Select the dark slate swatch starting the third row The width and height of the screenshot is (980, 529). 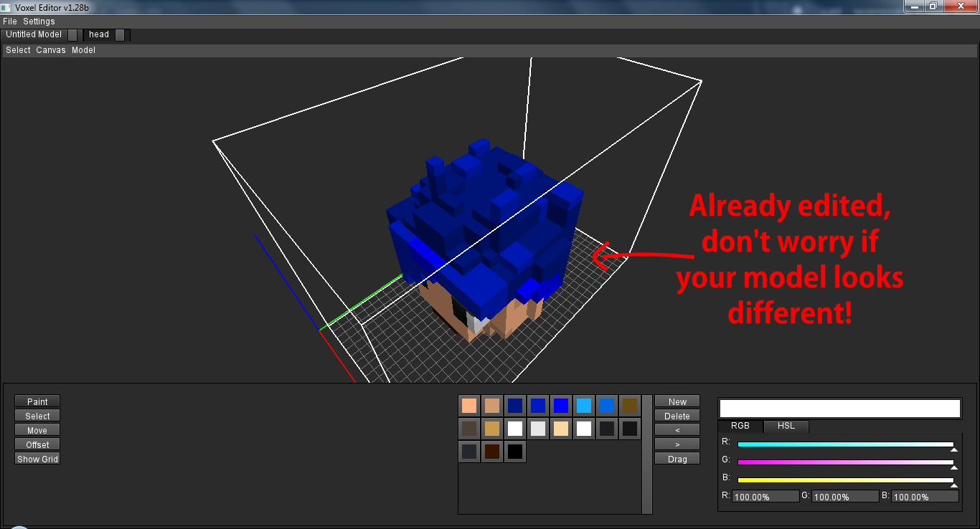tap(469, 452)
